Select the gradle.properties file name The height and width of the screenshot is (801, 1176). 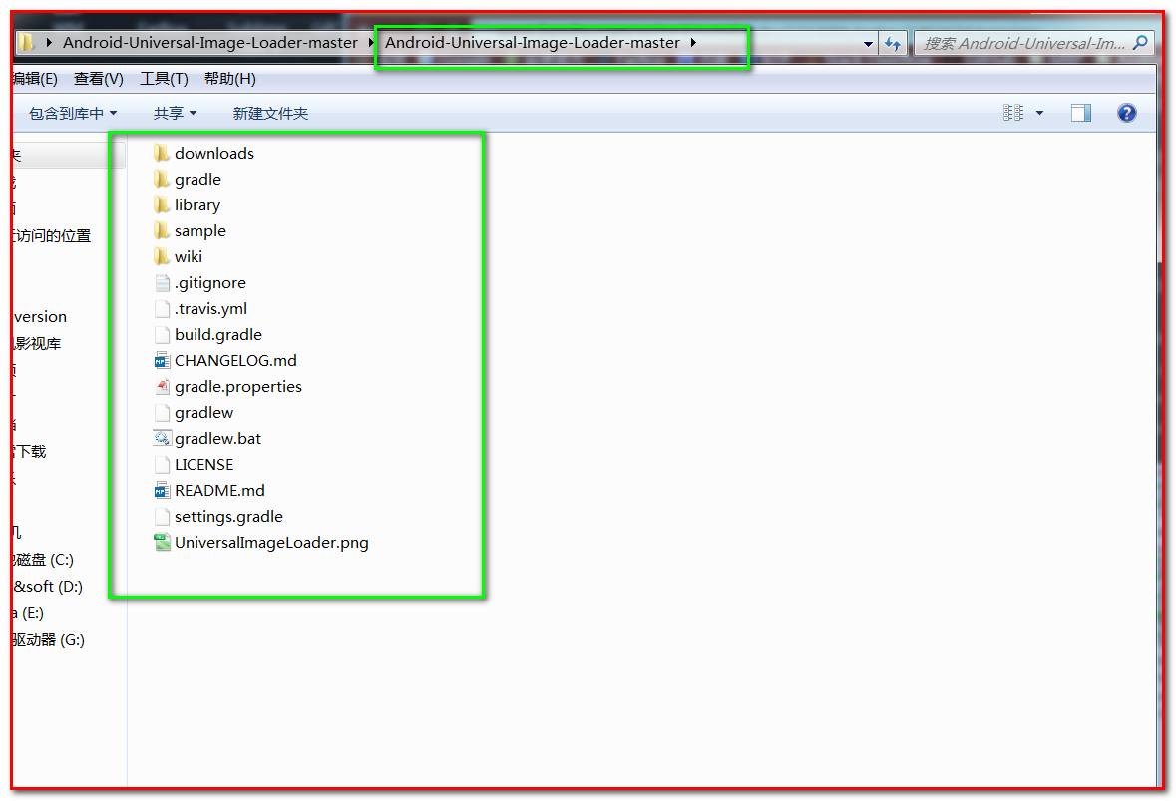coord(238,387)
